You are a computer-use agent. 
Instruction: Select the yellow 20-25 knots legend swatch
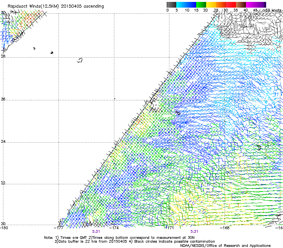[211, 5]
